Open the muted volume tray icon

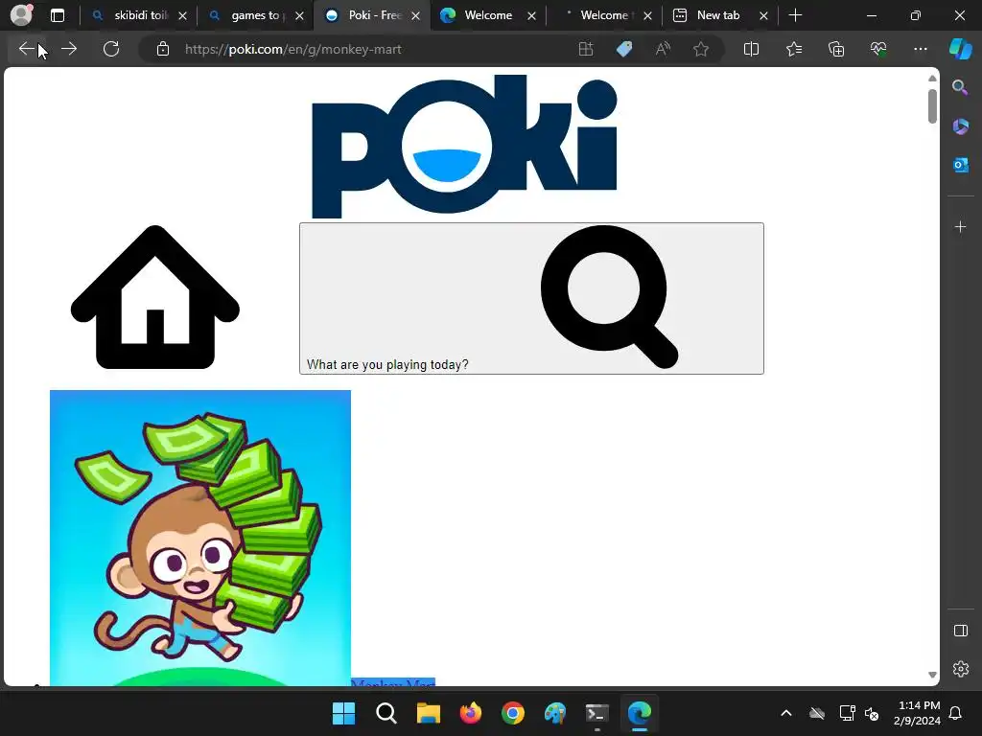pos(872,713)
